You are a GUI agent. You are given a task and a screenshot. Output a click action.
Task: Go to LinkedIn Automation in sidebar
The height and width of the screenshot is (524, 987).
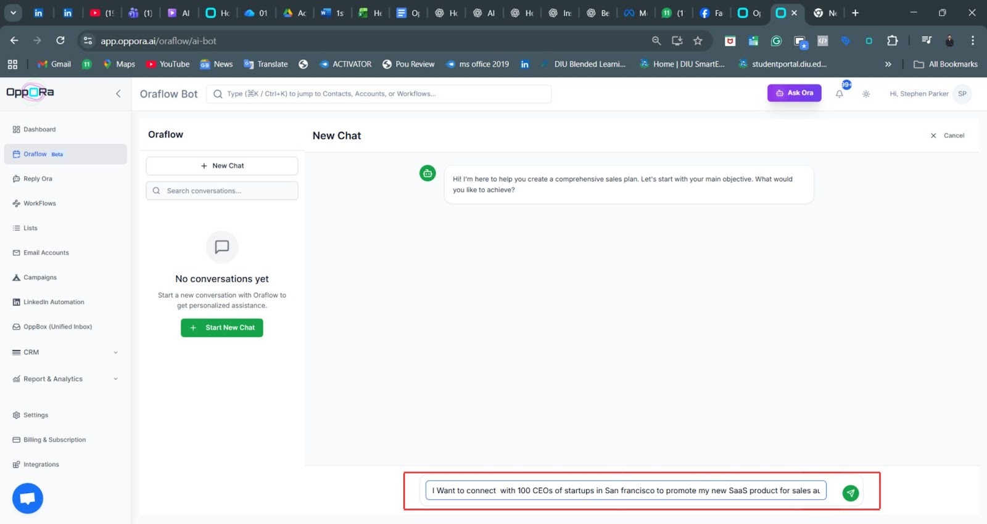click(54, 302)
